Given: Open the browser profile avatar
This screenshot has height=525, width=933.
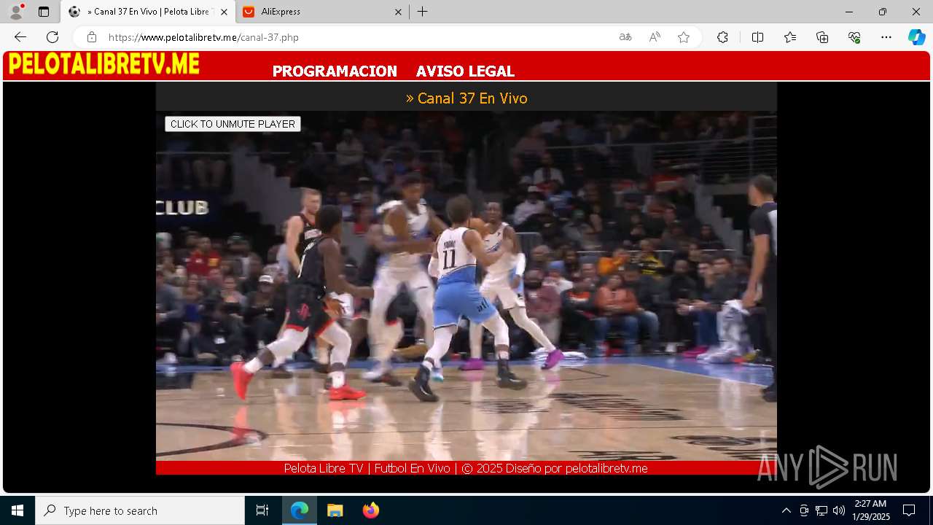Looking at the screenshot, I should tap(15, 12).
